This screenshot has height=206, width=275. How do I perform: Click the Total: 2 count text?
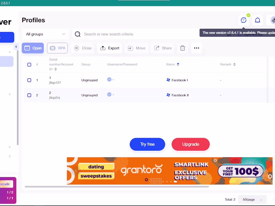230,200
